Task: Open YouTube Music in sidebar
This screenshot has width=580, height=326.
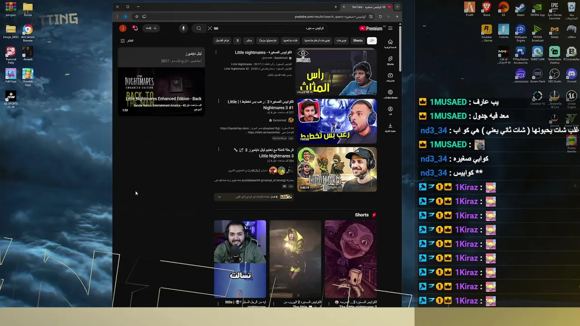Action: [x=390, y=94]
